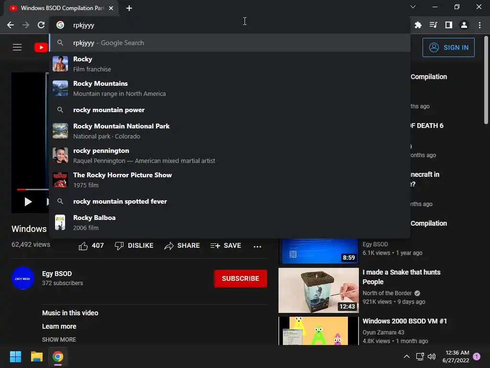This screenshot has height=368, width=490.
Task: Save the video to a playlist
Action: click(x=226, y=246)
